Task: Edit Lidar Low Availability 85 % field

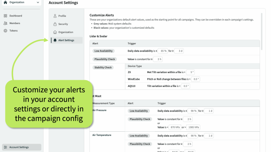Action: [163, 51]
